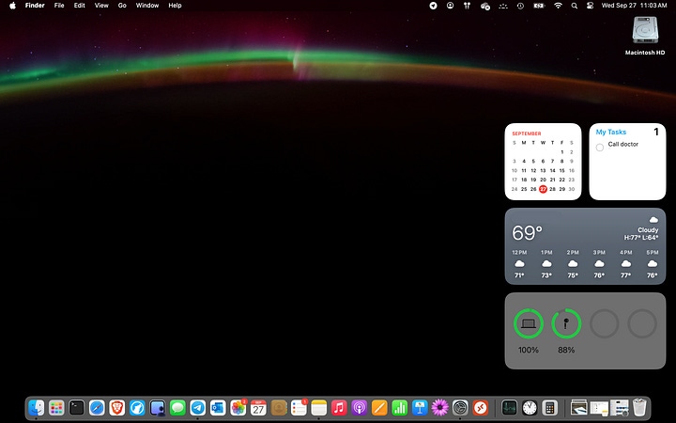Click user account circle icon in menu bar
This screenshot has height=423, width=676.
coord(450,6)
